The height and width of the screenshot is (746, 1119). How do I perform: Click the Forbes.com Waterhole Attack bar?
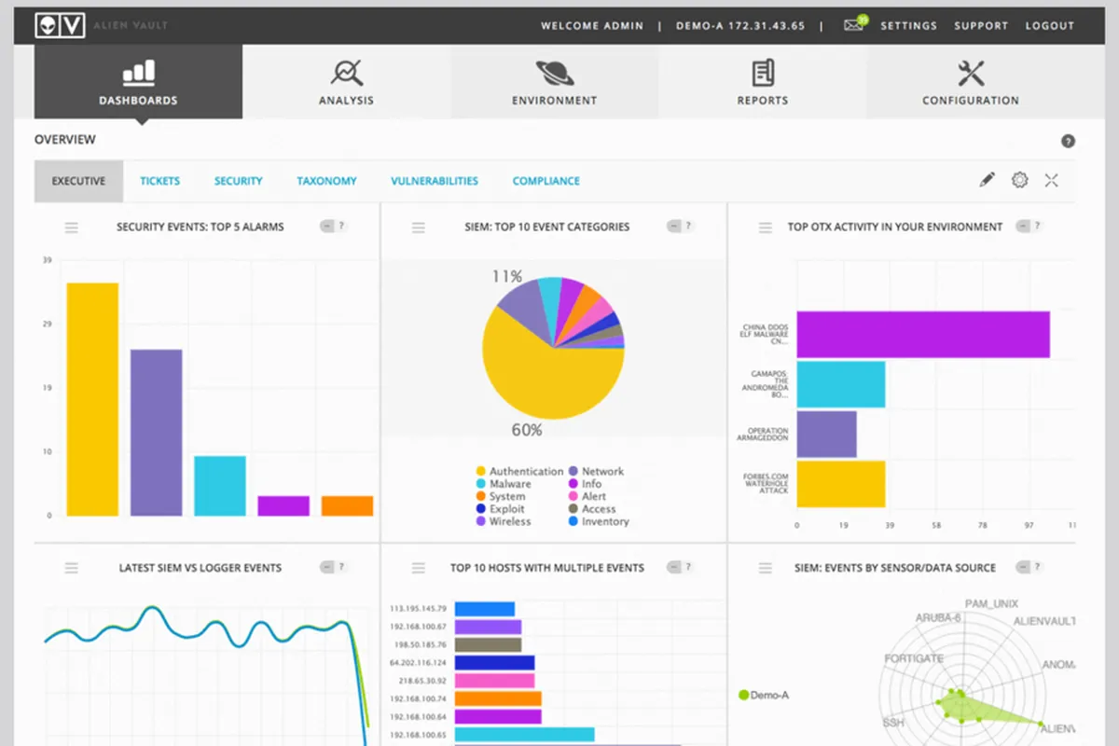tap(840, 484)
